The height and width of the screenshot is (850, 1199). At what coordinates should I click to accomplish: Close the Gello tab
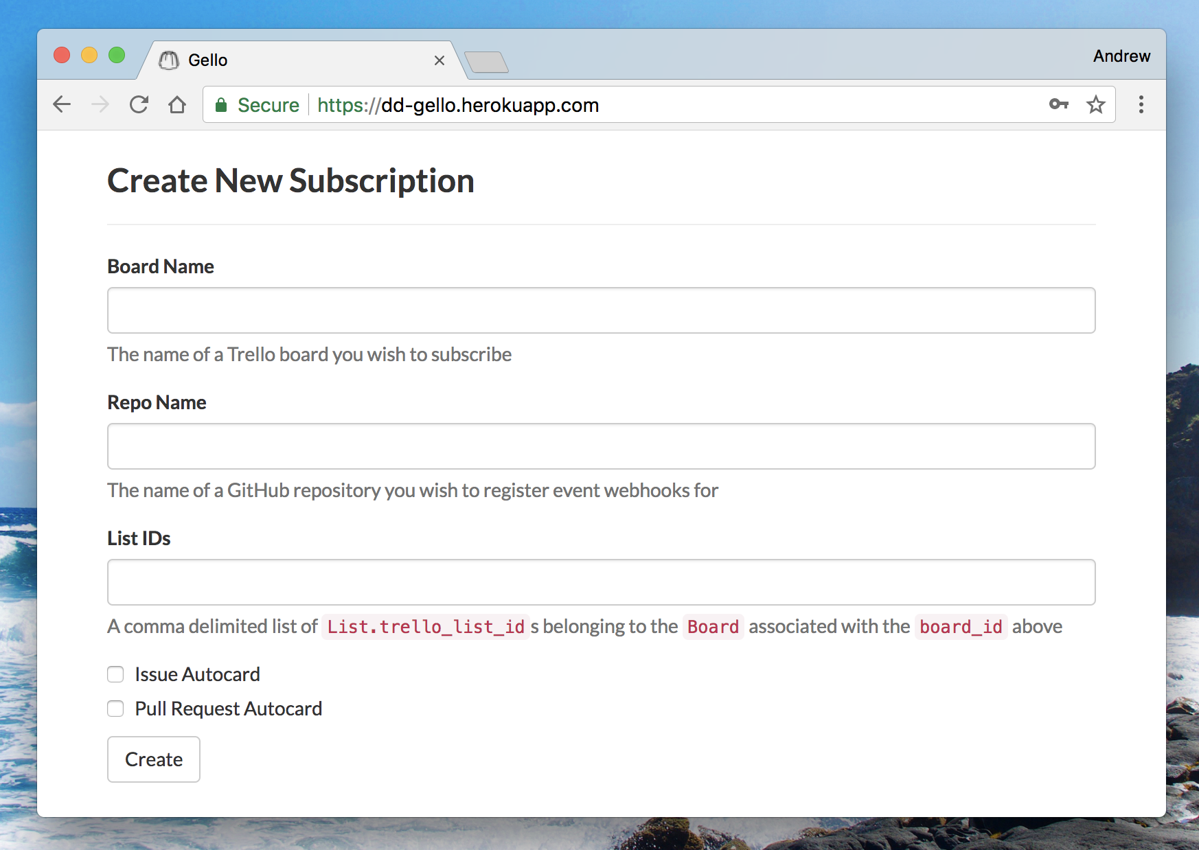point(439,60)
